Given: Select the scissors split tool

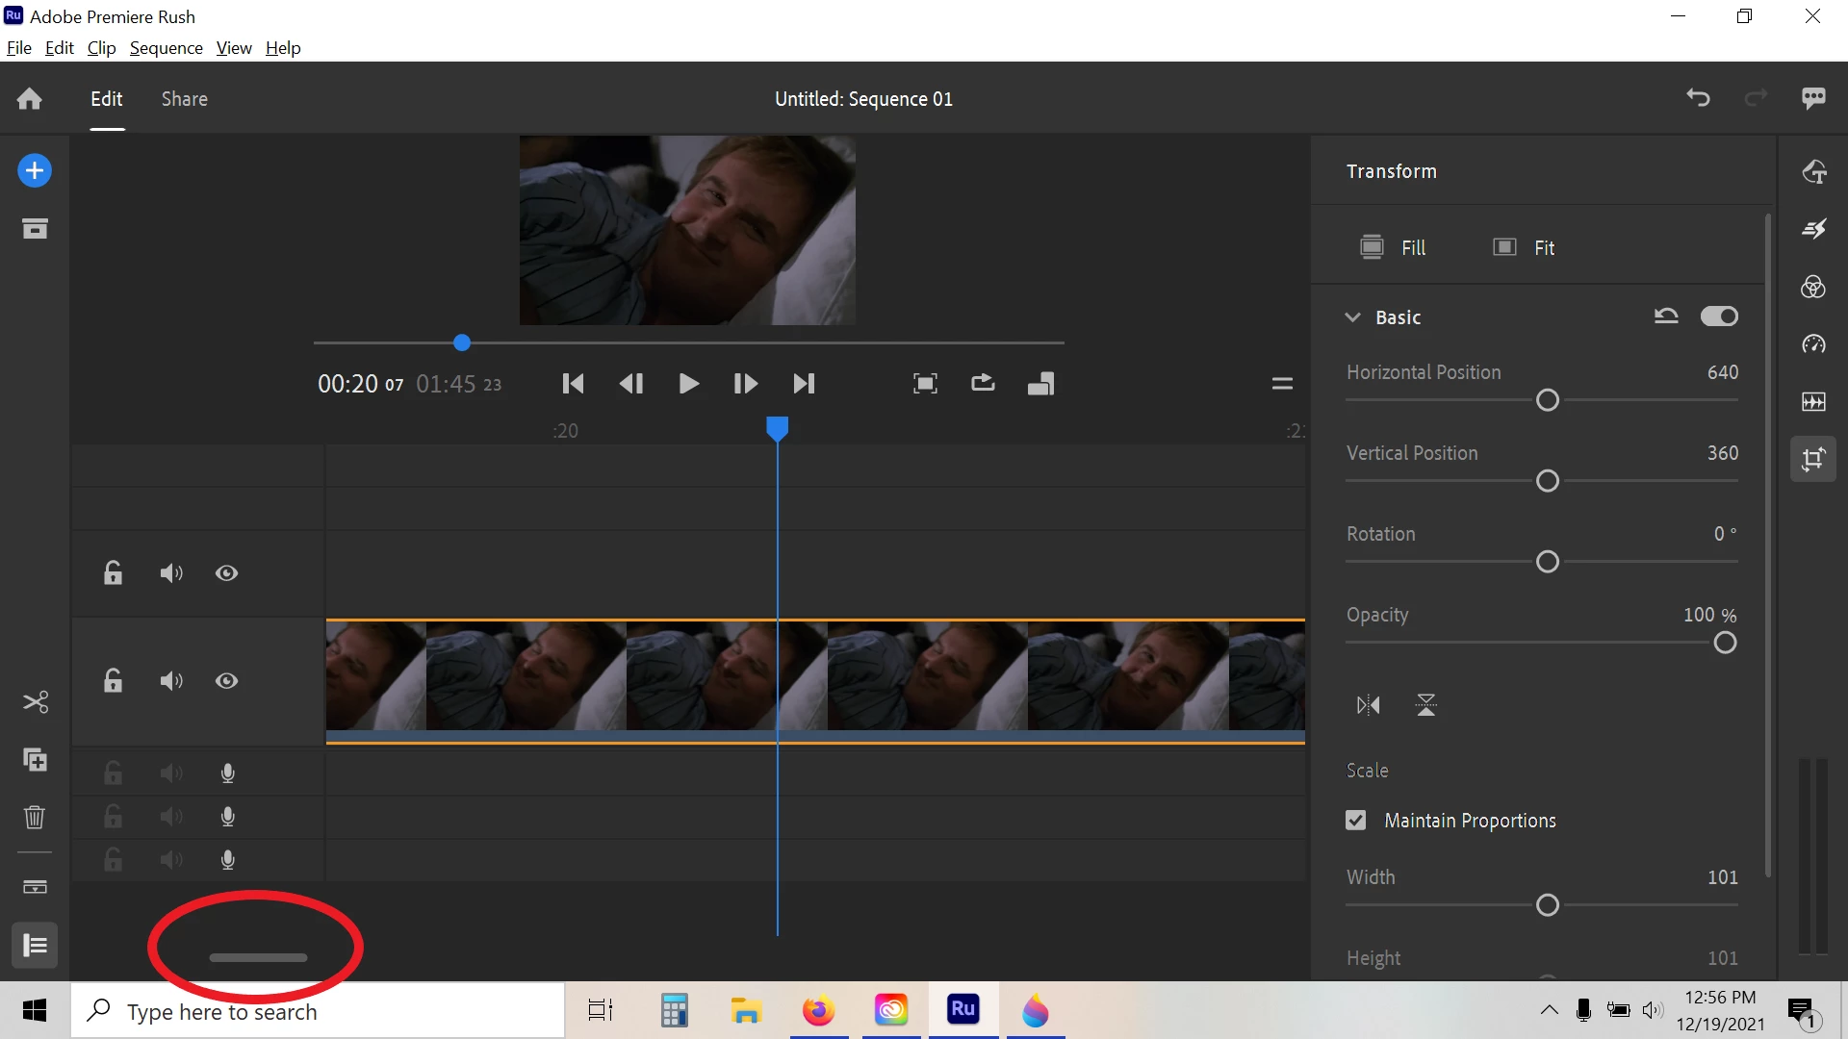Looking at the screenshot, I should [x=36, y=702].
